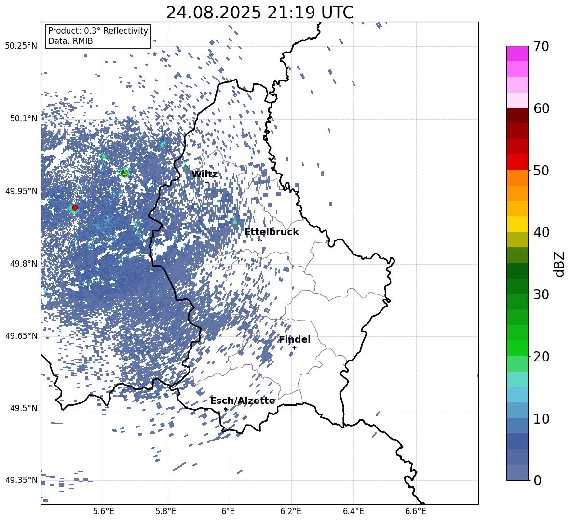Click the Wiltz city label
The height and width of the screenshot is (521, 571).
204,174
